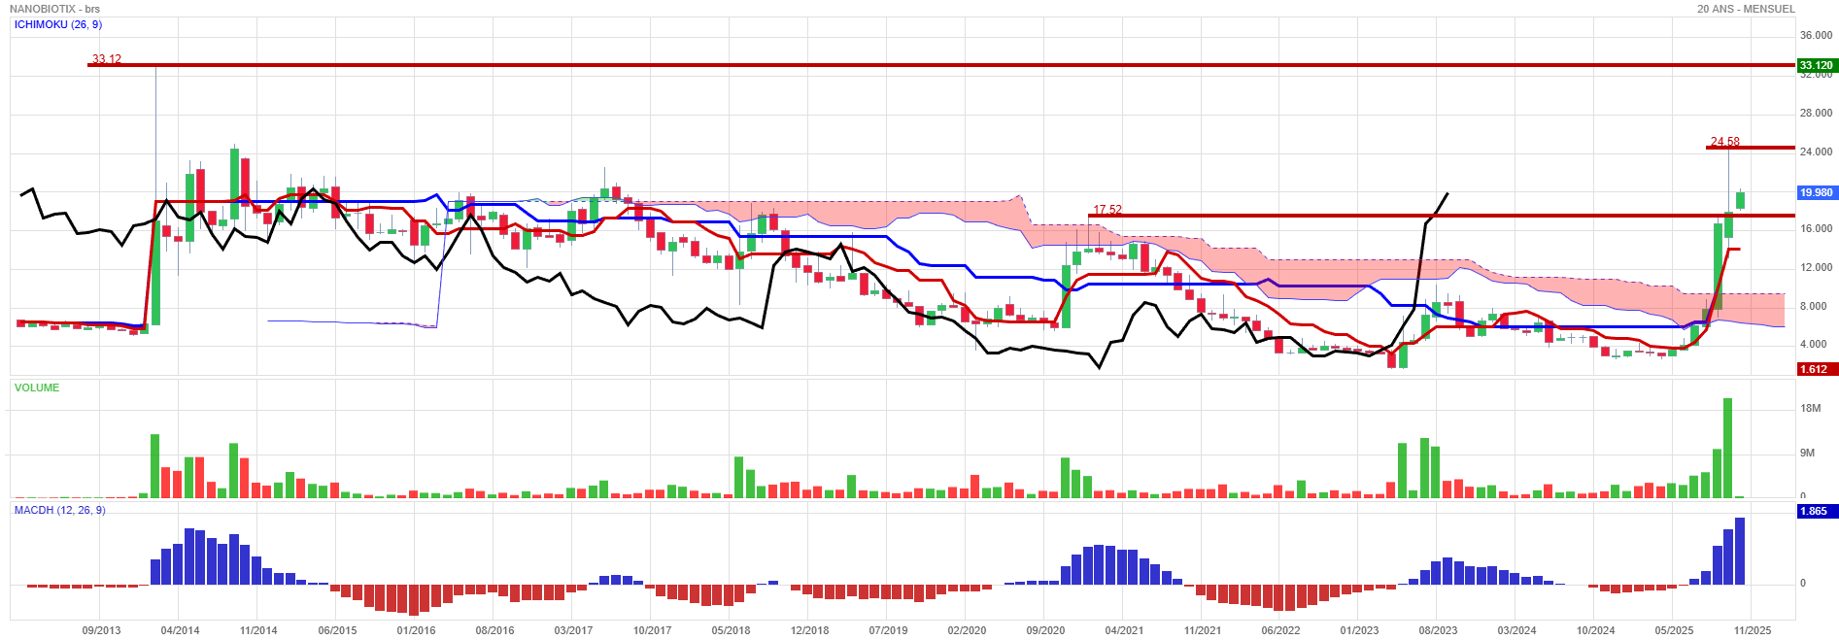The width and height of the screenshot is (1839, 640).
Task: Click the 8.000 price axis value
Action: 1813,306
